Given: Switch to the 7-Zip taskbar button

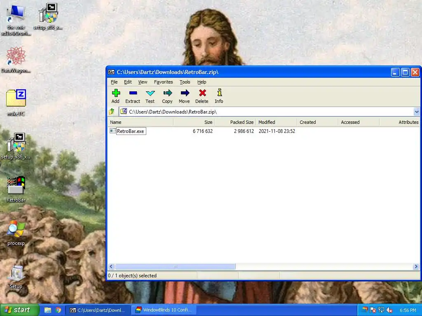Looking at the screenshot, I should click(98, 310).
